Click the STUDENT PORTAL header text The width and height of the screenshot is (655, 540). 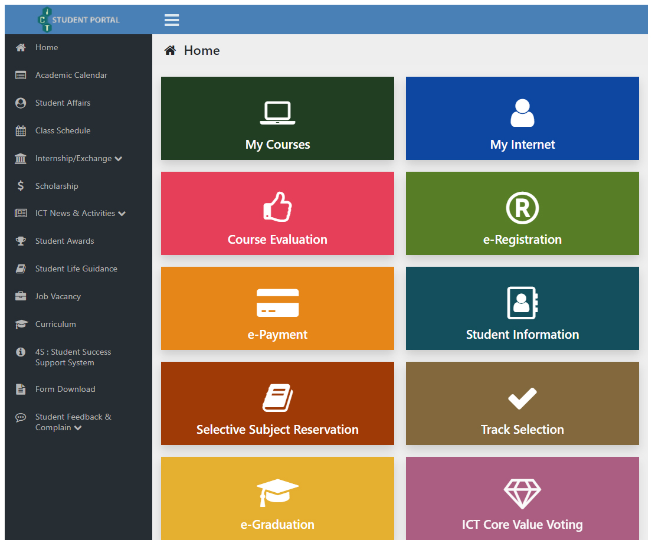[86, 19]
